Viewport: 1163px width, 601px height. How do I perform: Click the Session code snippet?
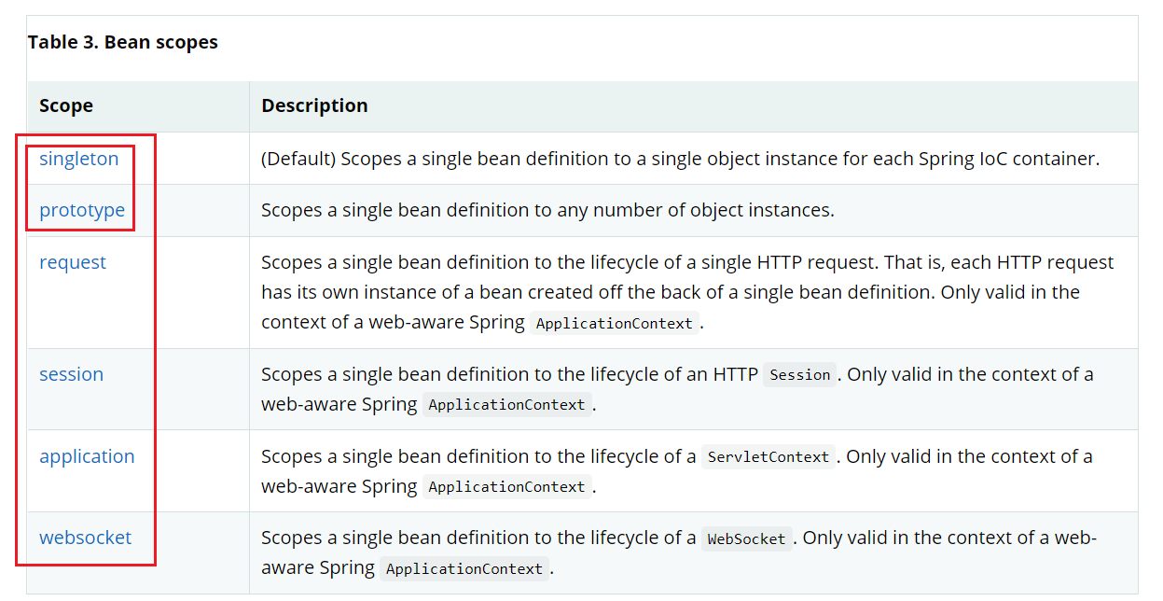coord(799,375)
